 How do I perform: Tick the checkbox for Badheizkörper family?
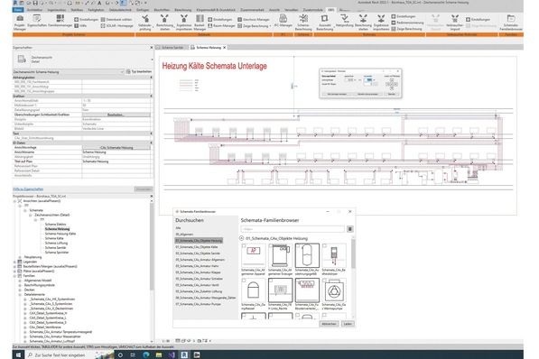point(324,245)
